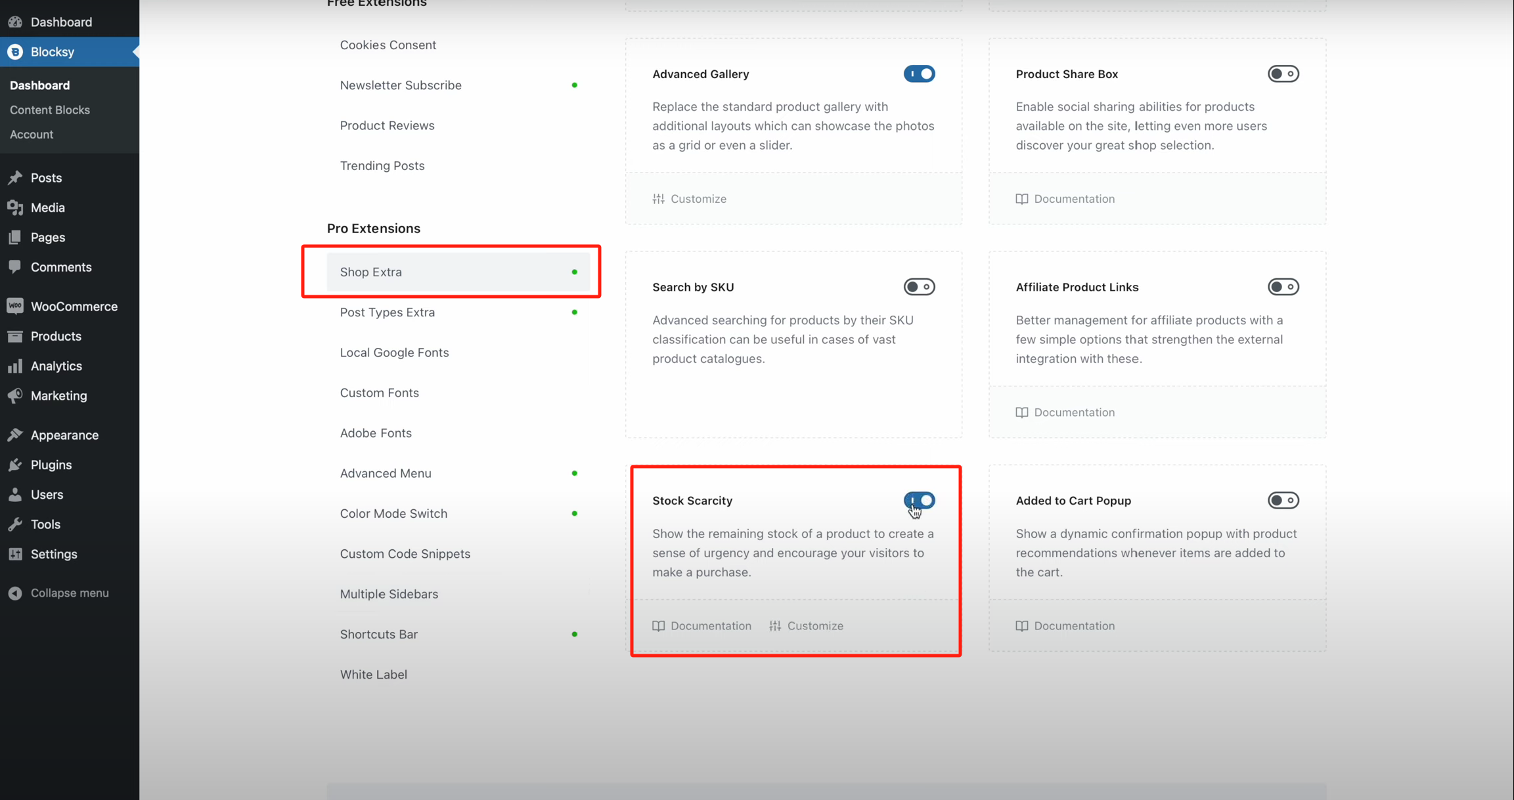
Task: Select the Post Types Extra extension
Action: [388, 312]
